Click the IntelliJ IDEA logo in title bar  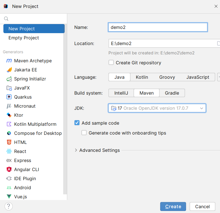[6, 6]
